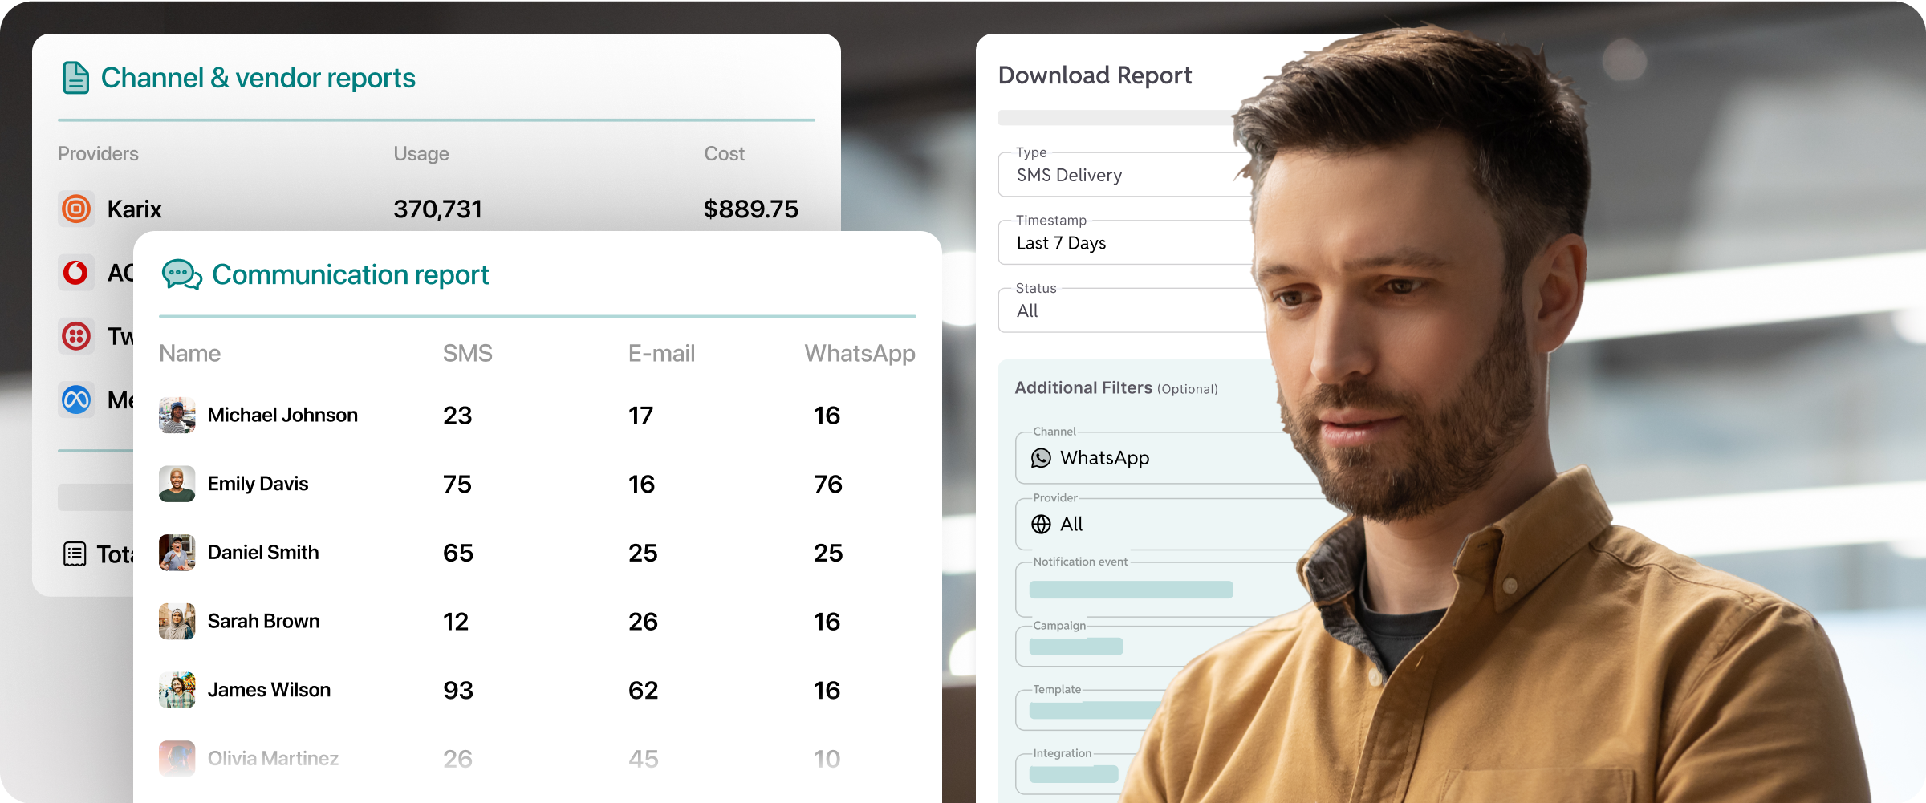
Task: Click the Twilio provider logo icon
Action: [76, 335]
